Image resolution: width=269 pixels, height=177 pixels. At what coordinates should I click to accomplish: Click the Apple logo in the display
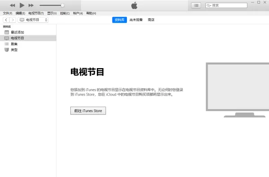[x=134, y=5]
